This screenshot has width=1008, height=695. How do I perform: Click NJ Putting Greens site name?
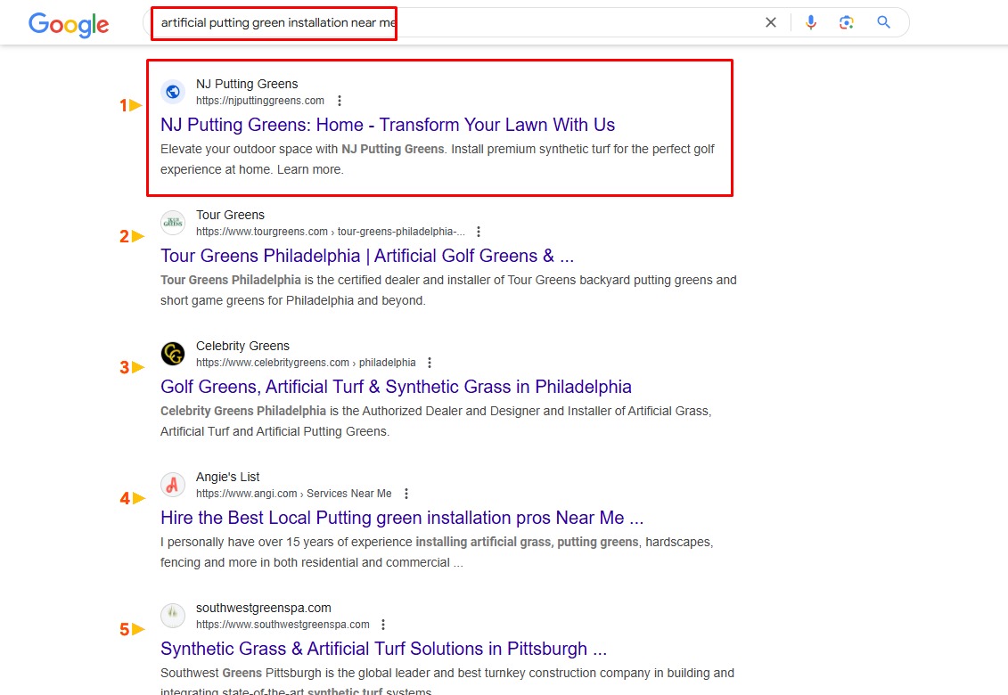tap(247, 85)
